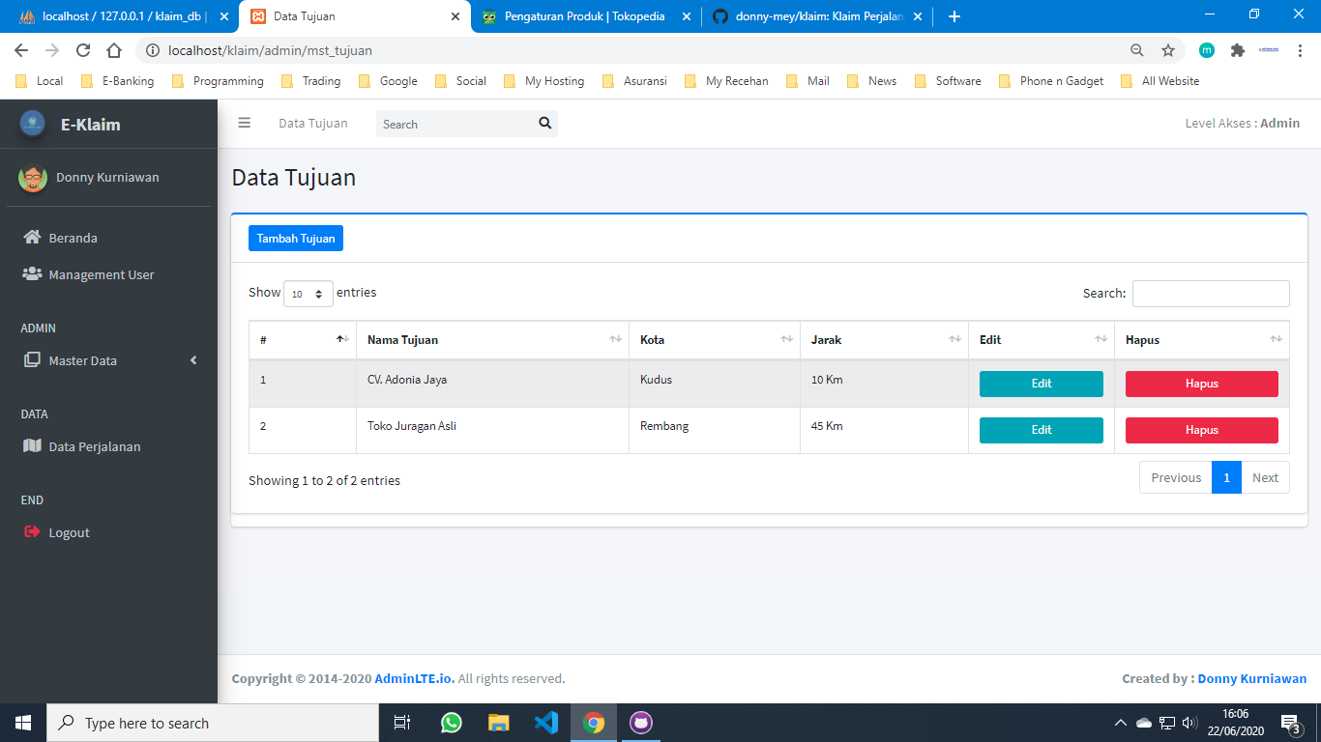This screenshot has width=1321, height=742.
Task: Expand the Master Data sidebar menu
Action: (x=108, y=360)
